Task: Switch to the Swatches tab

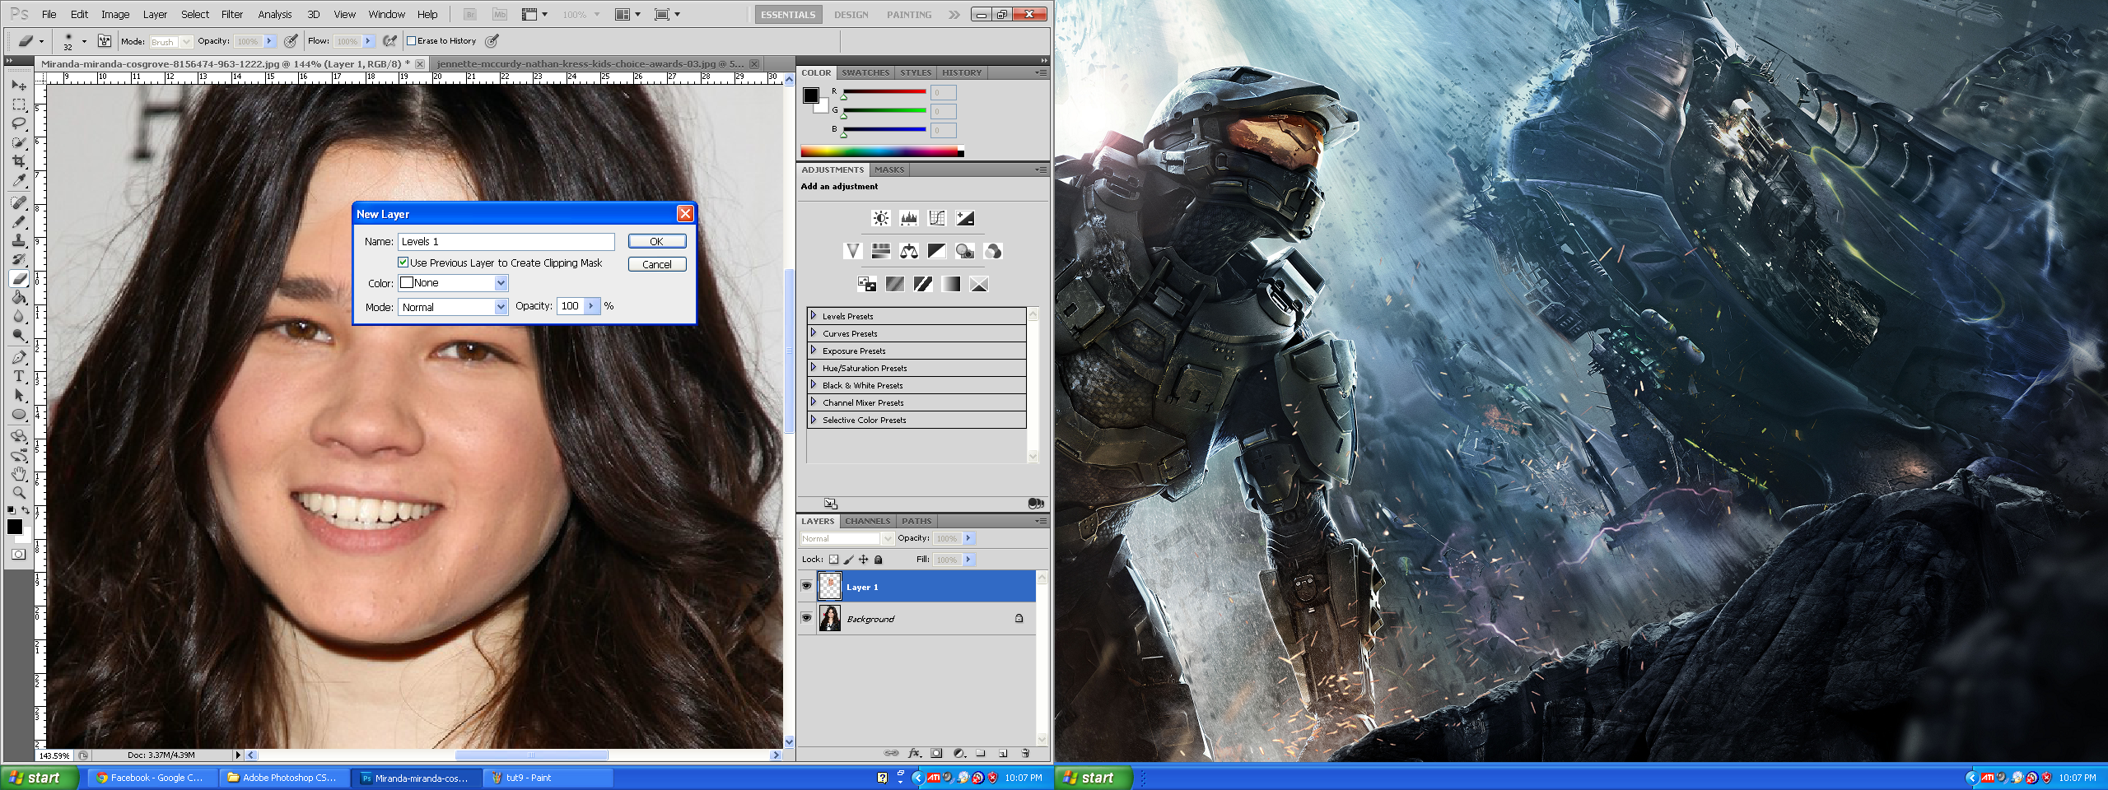Action: (x=865, y=72)
